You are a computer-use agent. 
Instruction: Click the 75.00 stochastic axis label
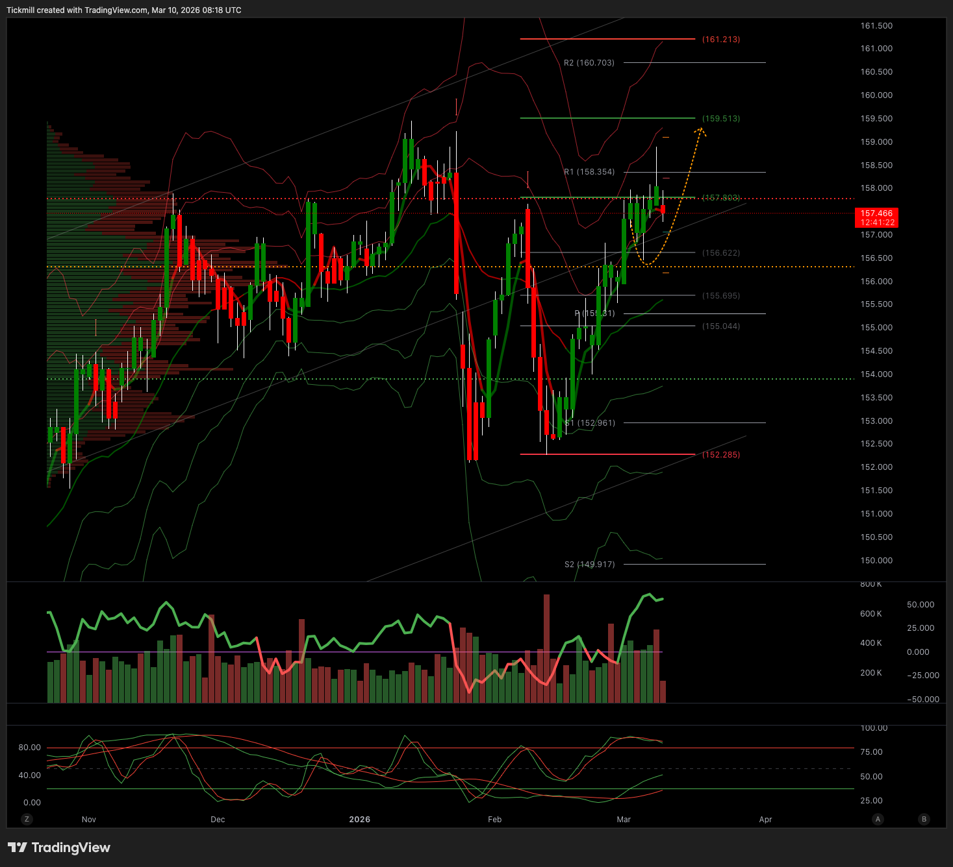(871, 752)
